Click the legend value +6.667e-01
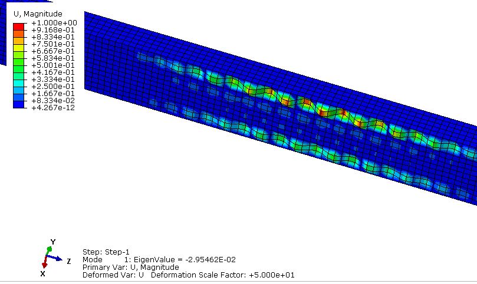Viewport: 477px width, 284px height. (x=53, y=51)
